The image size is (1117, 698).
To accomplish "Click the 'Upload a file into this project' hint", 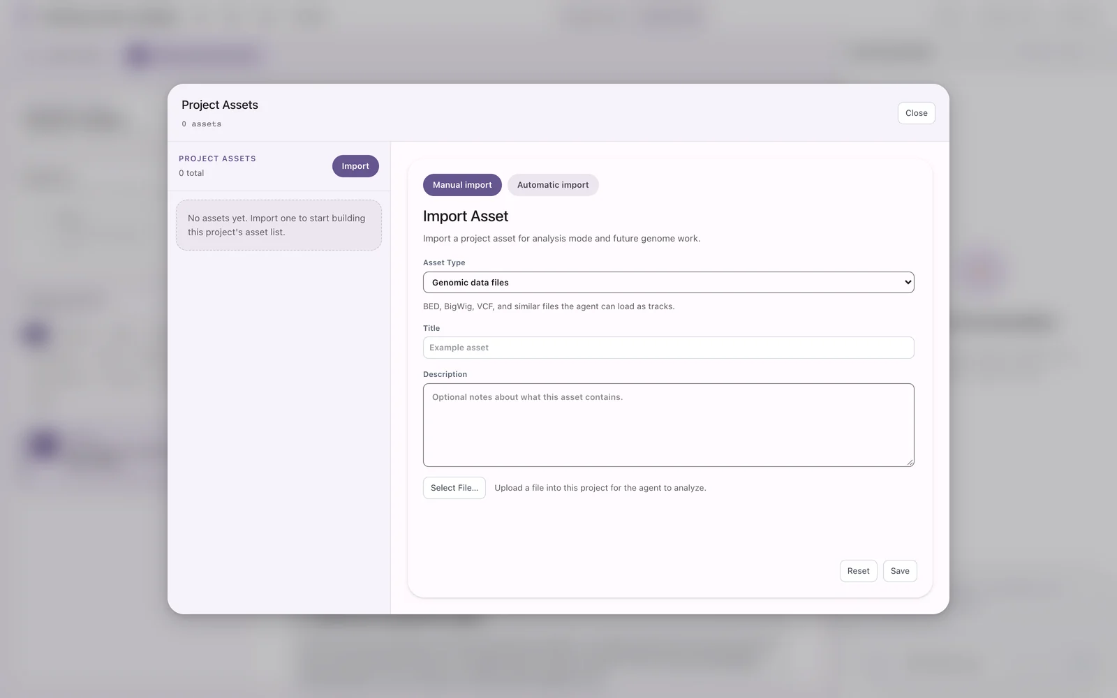I will (x=600, y=488).
